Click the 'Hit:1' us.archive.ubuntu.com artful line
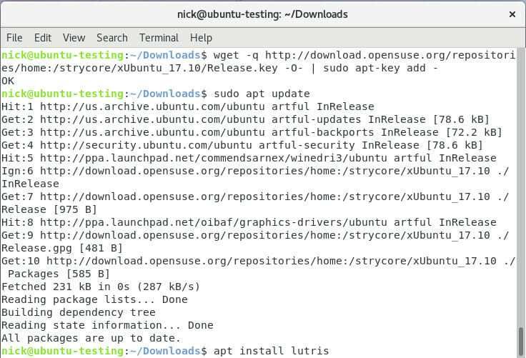Screen dimensions: 526x358 pyautogui.click(x=188, y=106)
